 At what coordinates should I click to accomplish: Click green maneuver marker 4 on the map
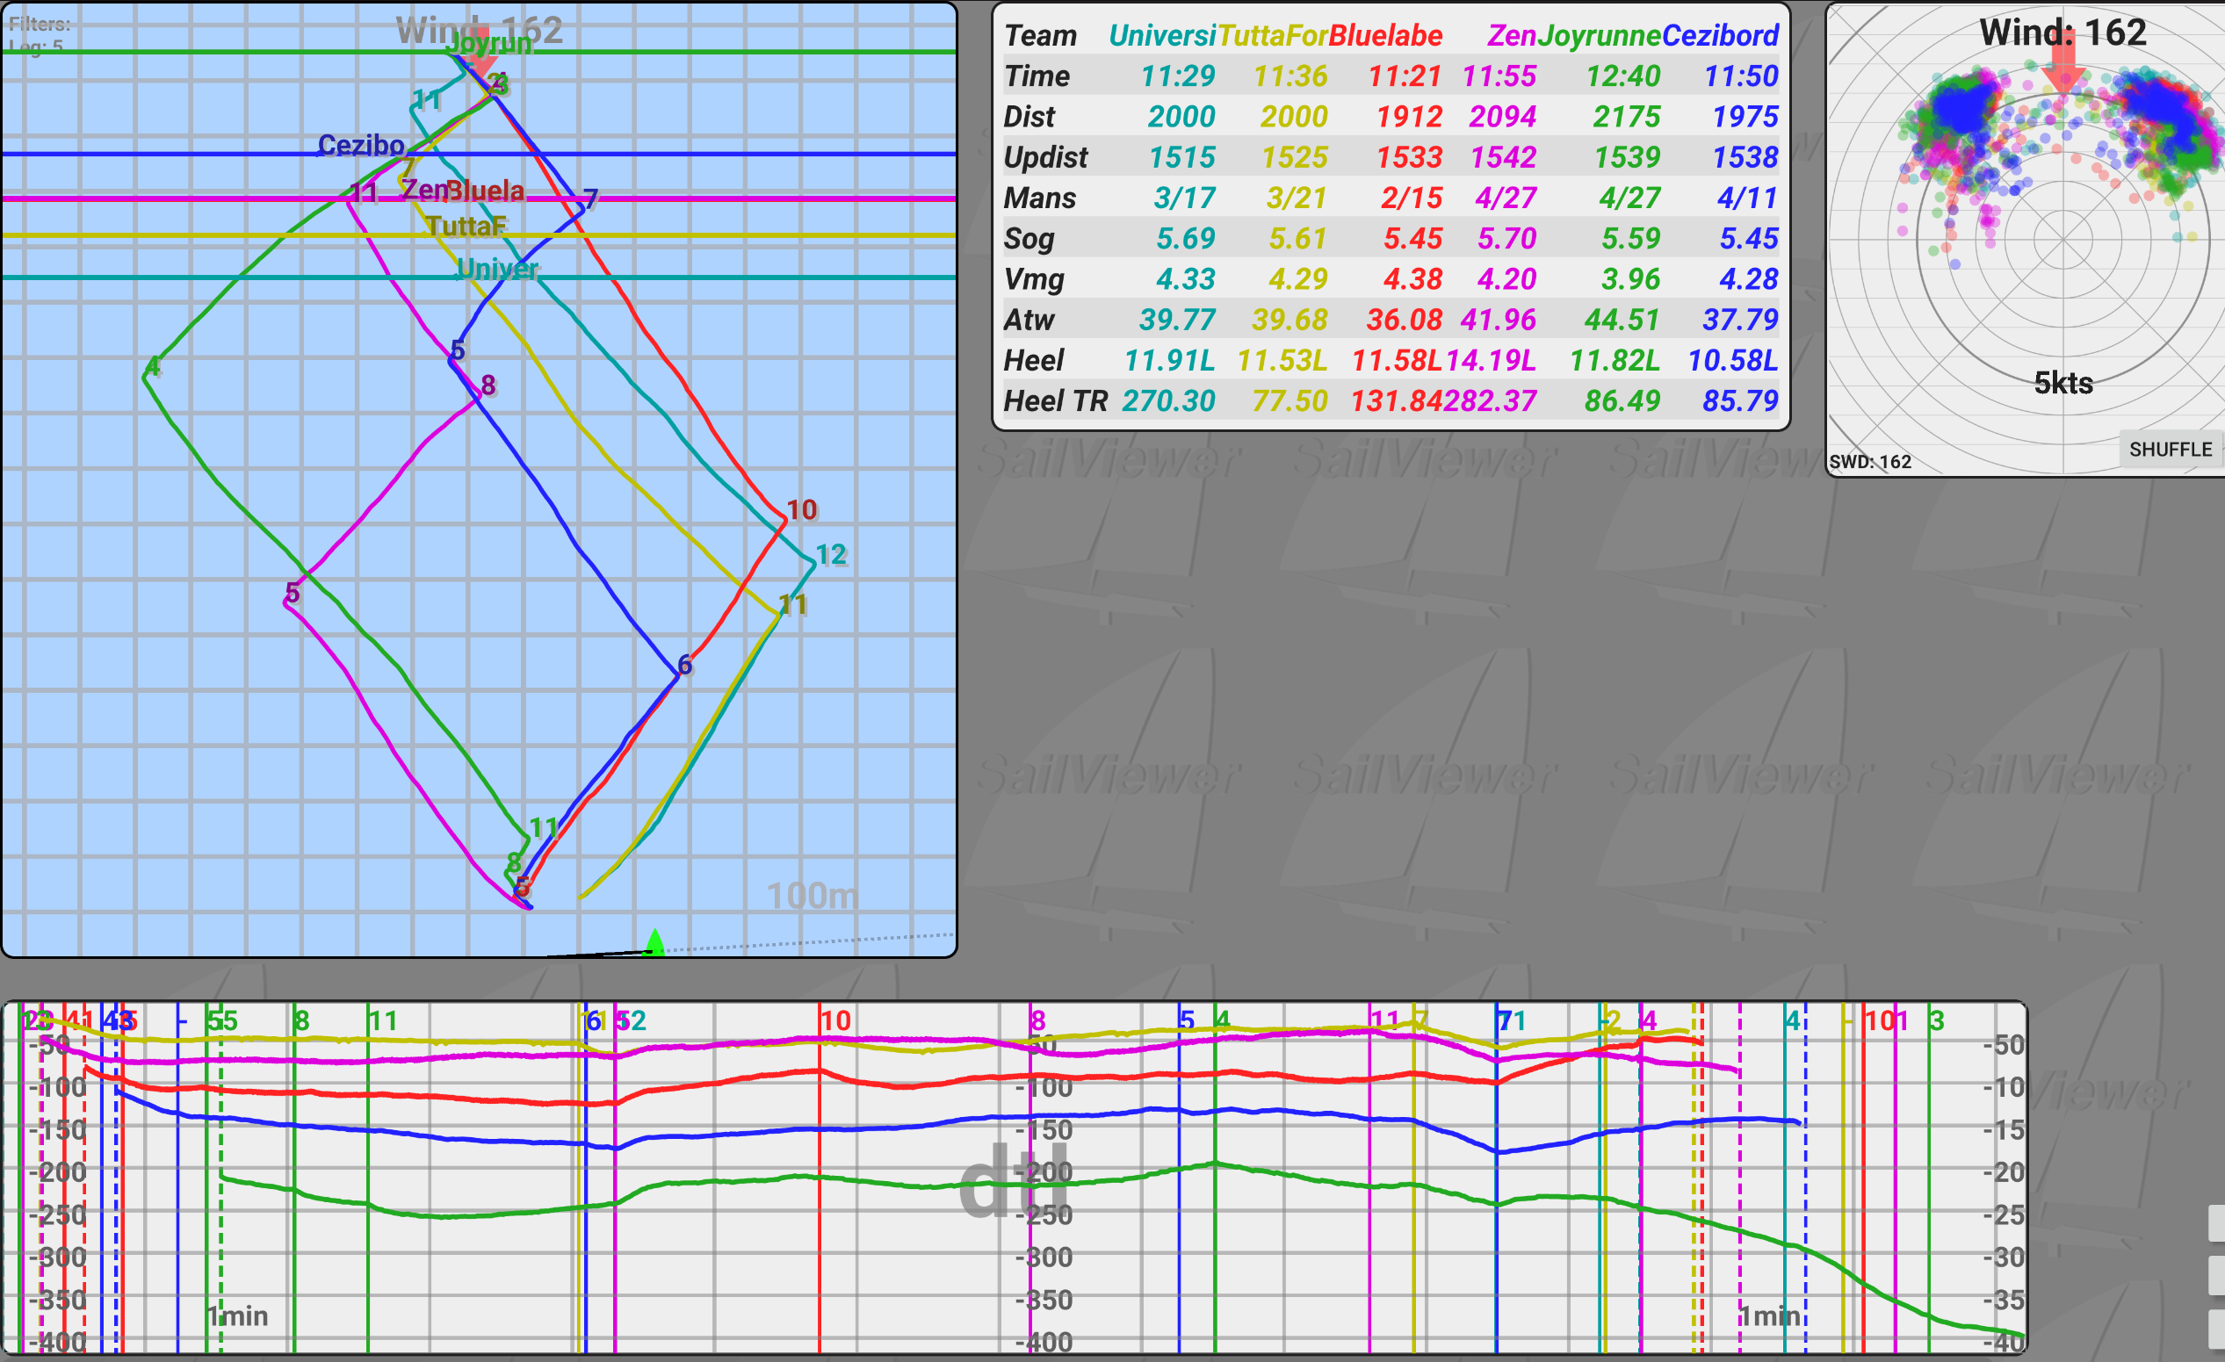pos(153,366)
